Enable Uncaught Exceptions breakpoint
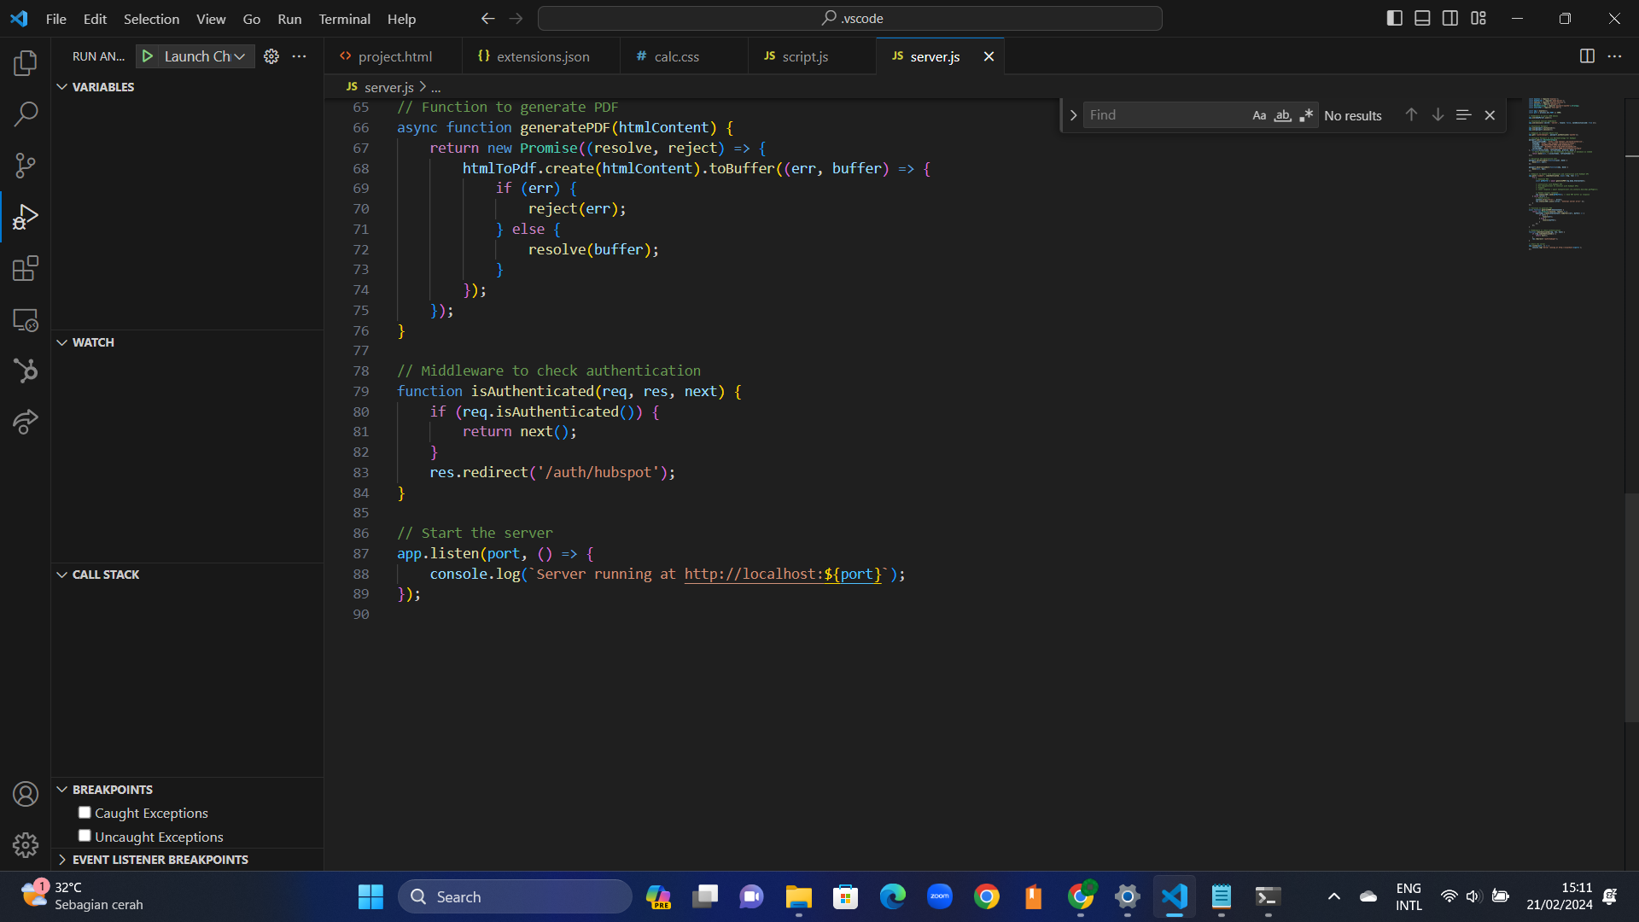The image size is (1639, 922). click(x=84, y=836)
